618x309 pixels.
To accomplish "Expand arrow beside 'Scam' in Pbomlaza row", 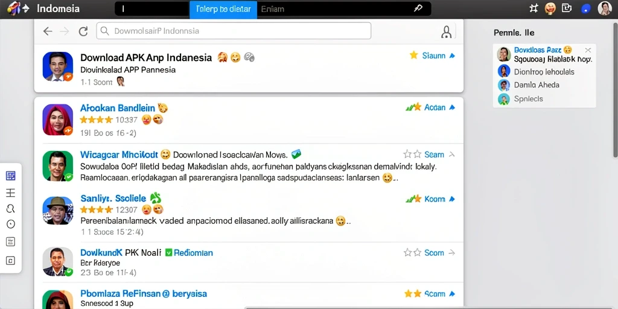I will pyautogui.click(x=452, y=294).
